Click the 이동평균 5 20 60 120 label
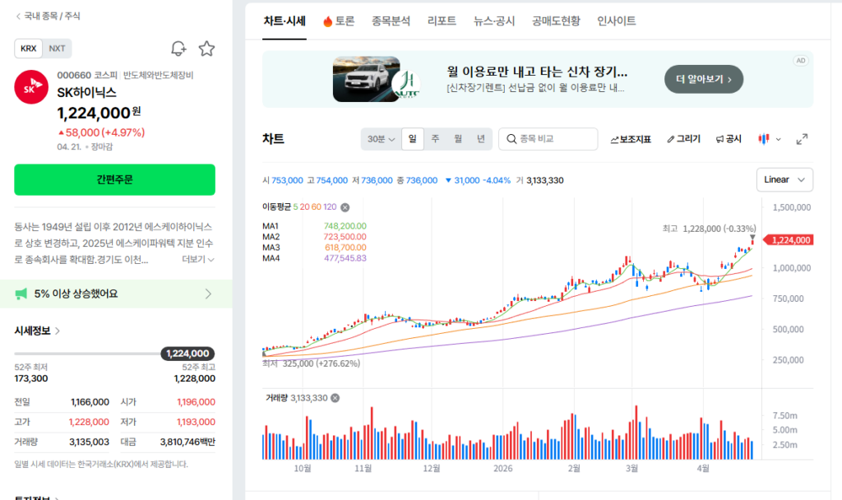Image resolution: width=842 pixels, height=500 pixels. tap(299, 206)
